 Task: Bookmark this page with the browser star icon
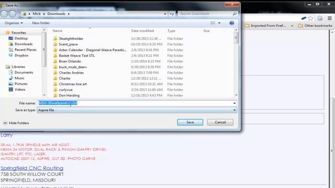coord(310,18)
